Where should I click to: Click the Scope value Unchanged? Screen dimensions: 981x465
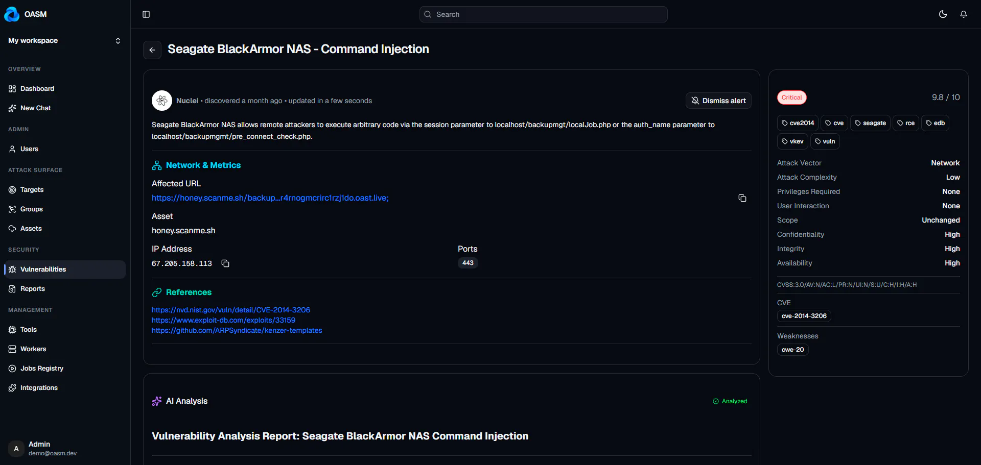[x=941, y=220]
